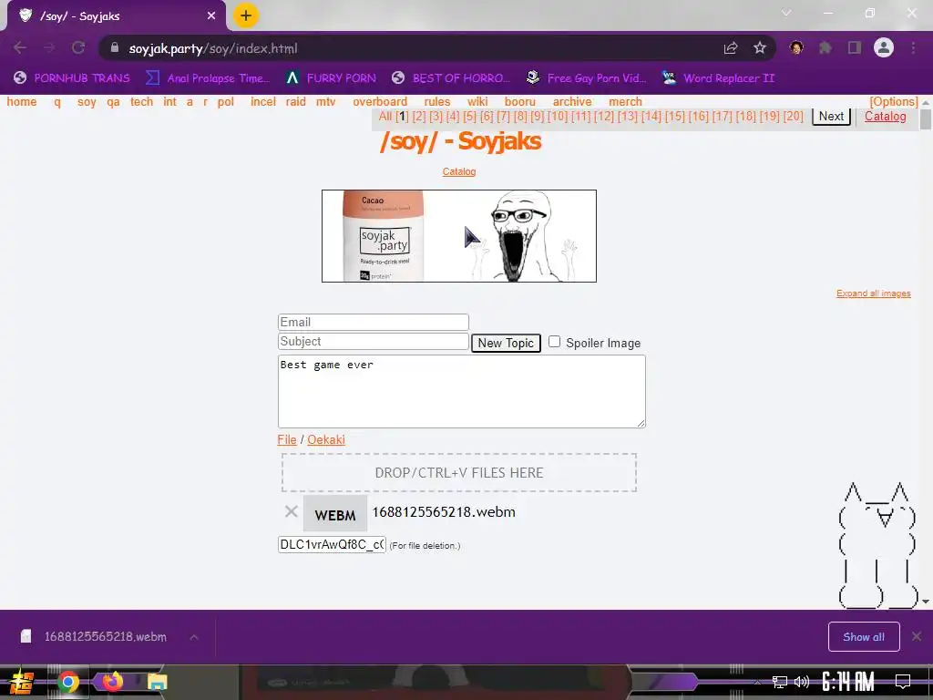Screen dimensions: 933x700
Task: Open Firefox from the taskbar
Action: 112,681
